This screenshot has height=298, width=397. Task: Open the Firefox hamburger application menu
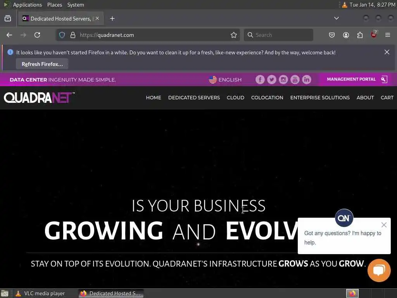coord(388,35)
